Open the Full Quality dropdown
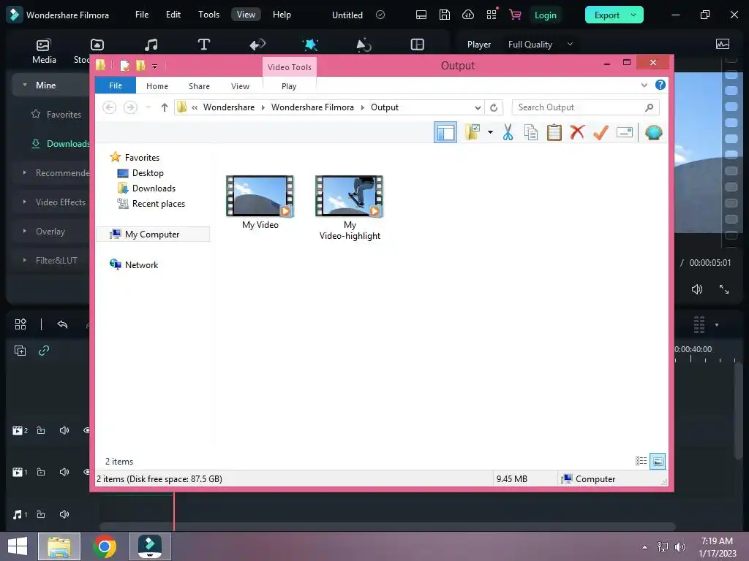This screenshot has width=749, height=561. pos(541,45)
